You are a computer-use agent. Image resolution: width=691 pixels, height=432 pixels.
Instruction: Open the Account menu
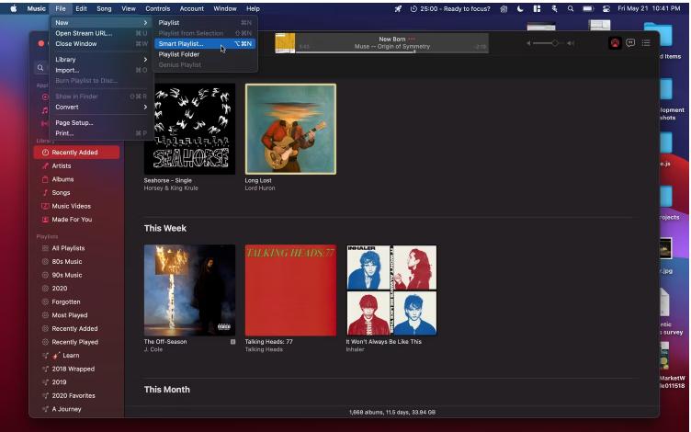click(x=192, y=8)
